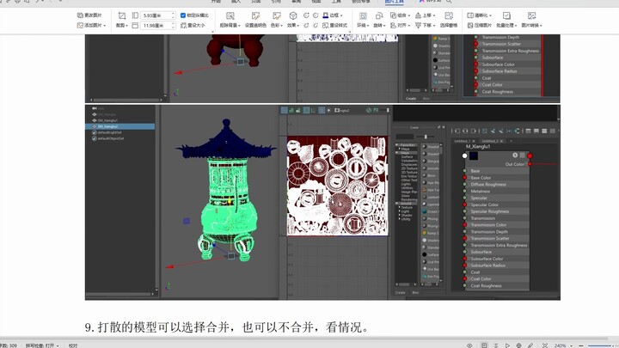
Task: Click the 压缩图片 compress picture icon
Action: 479,26
